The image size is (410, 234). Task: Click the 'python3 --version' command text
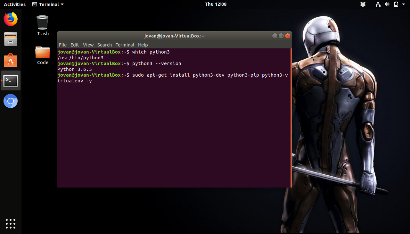pos(157,63)
